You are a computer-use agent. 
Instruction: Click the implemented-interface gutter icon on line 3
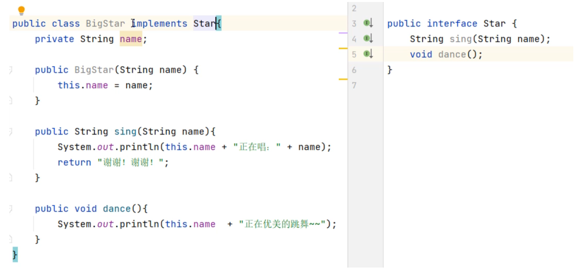click(368, 23)
